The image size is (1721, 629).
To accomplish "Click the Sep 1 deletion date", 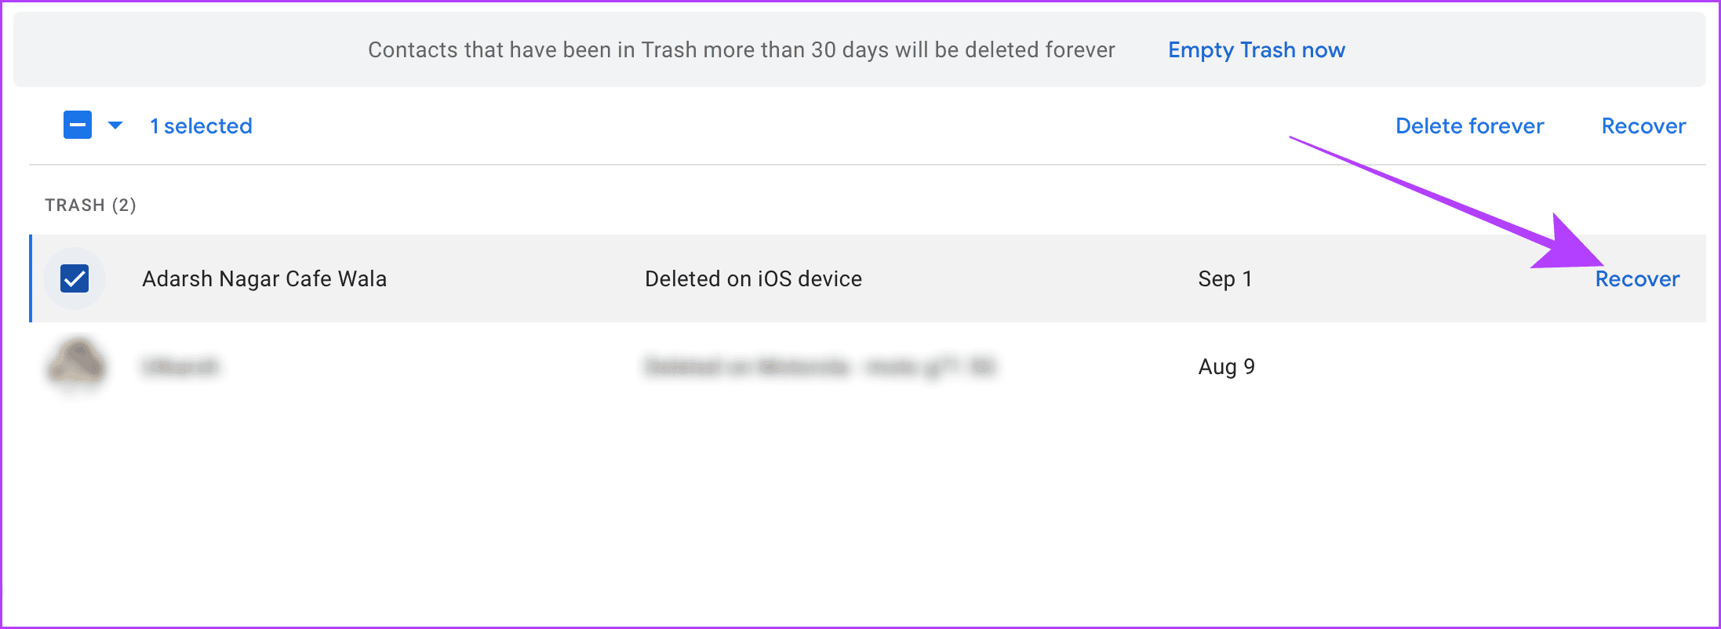I will click(1224, 278).
